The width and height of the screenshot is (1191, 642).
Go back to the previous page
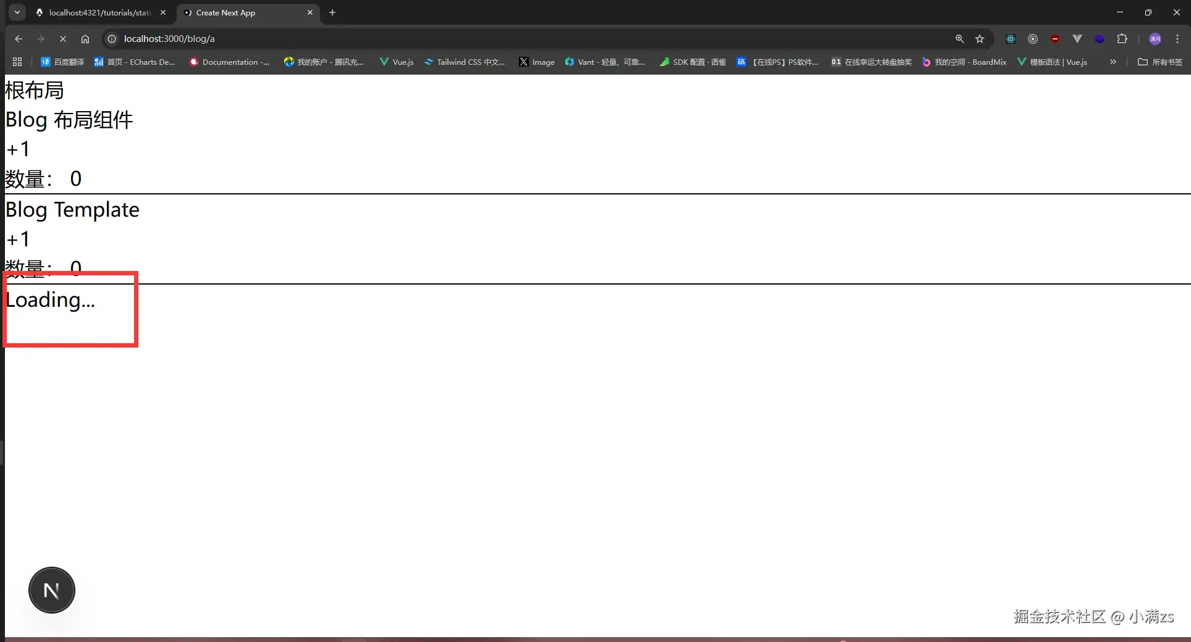(x=19, y=39)
